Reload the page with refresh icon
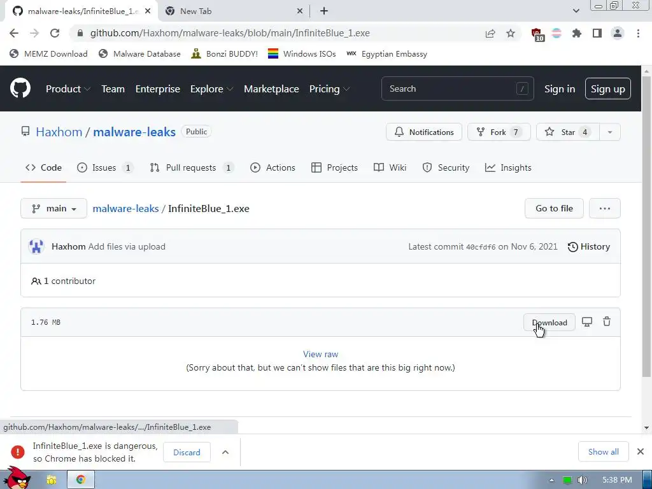 point(55,33)
